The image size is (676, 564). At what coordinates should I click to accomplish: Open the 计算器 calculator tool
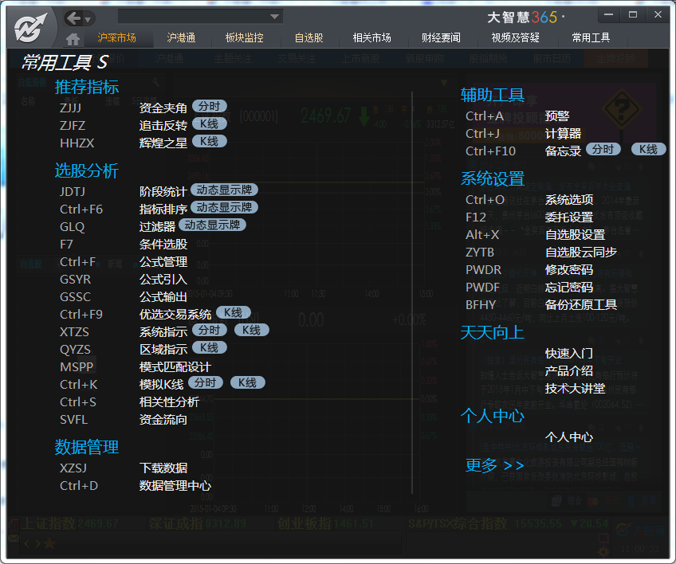563,134
